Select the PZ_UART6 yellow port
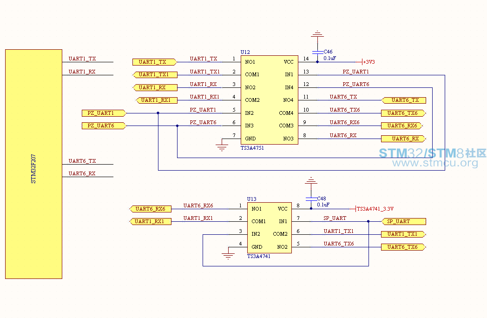 pos(104,126)
